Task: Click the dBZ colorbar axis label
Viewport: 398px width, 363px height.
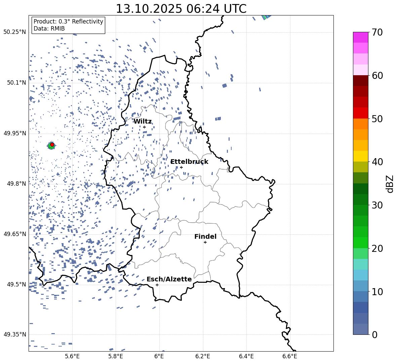Action: [390, 184]
